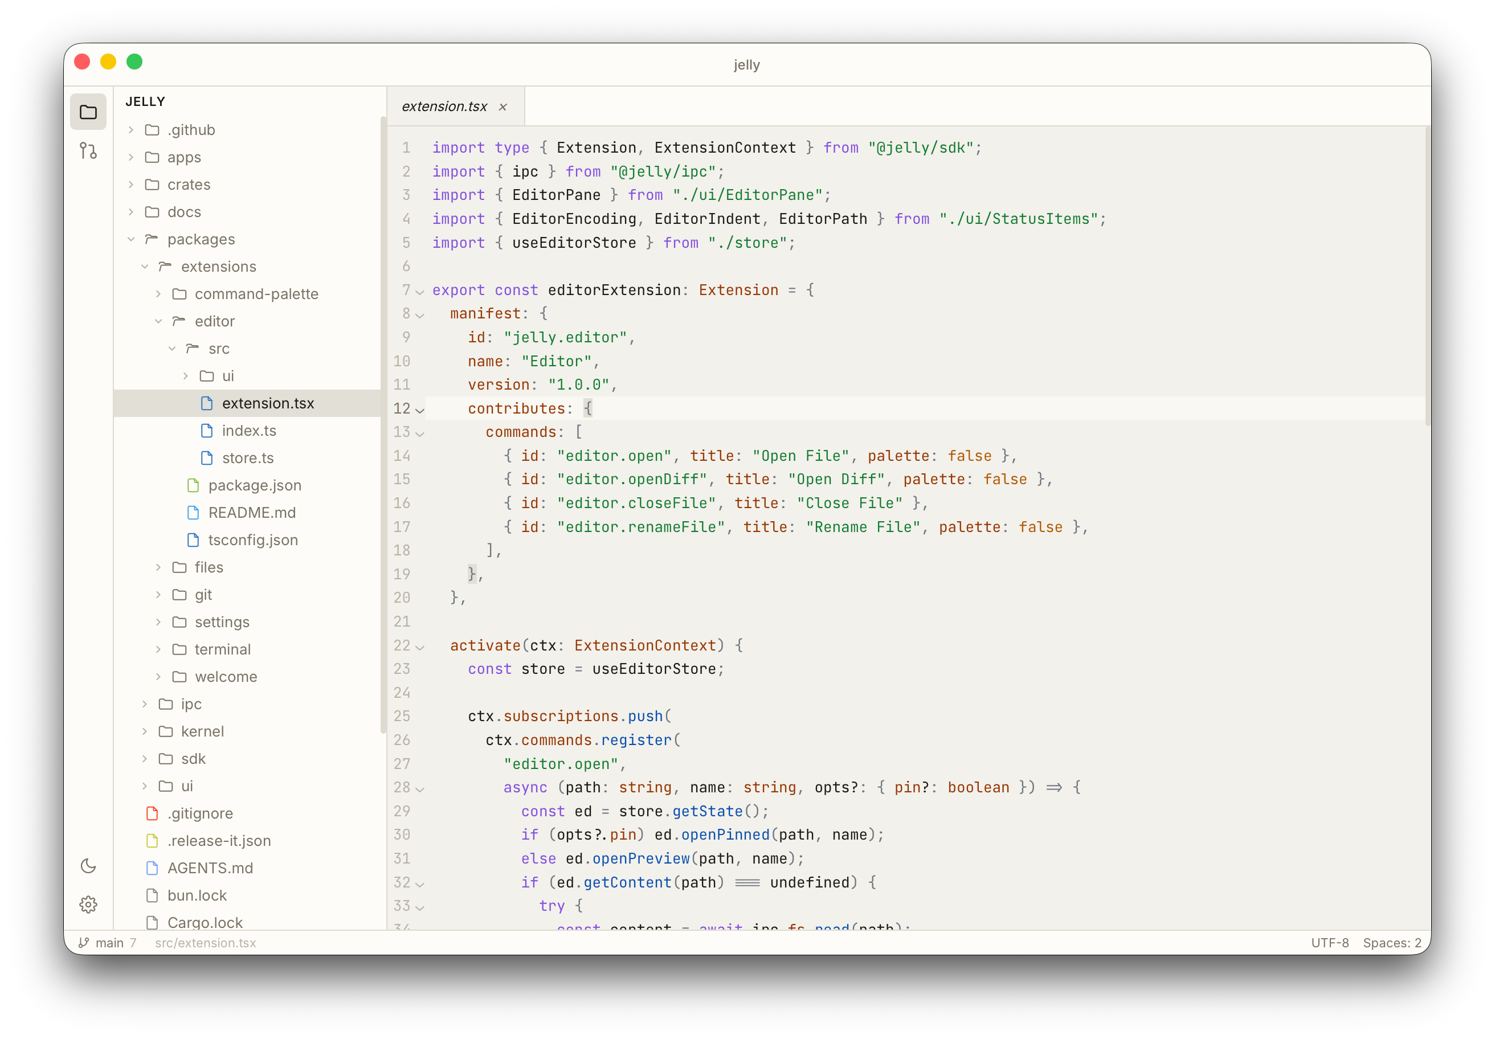This screenshot has height=1039, width=1495.
Task: Fold the contributes block at line 12
Action: click(420, 410)
